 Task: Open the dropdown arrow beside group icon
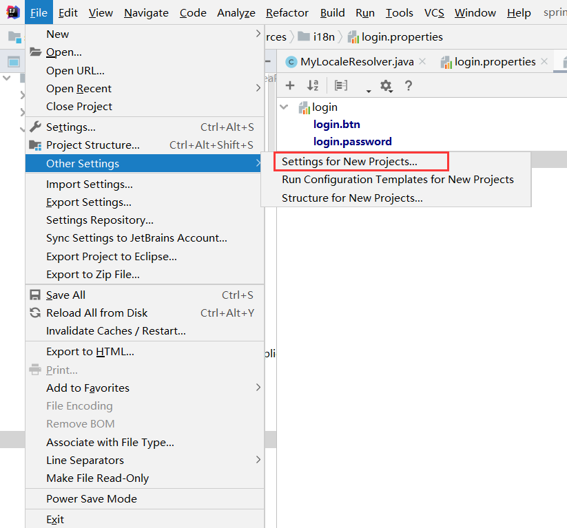(x=369, y=91)
